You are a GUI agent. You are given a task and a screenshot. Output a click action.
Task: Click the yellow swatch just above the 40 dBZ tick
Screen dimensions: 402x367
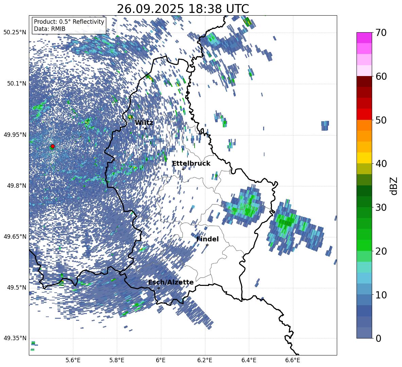point(364,158)
